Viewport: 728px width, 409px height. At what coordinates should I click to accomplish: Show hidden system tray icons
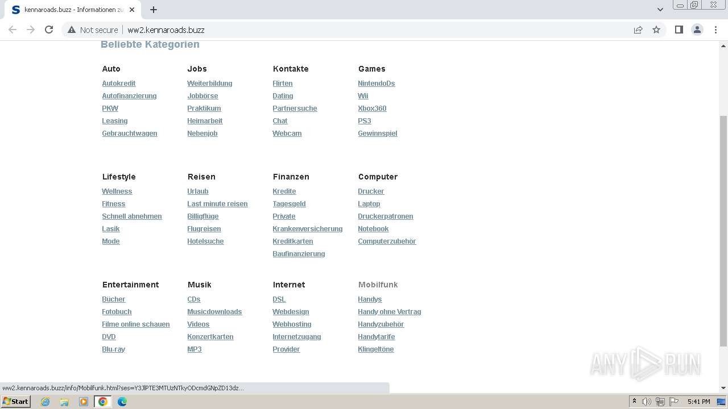(x=634, y=402)
